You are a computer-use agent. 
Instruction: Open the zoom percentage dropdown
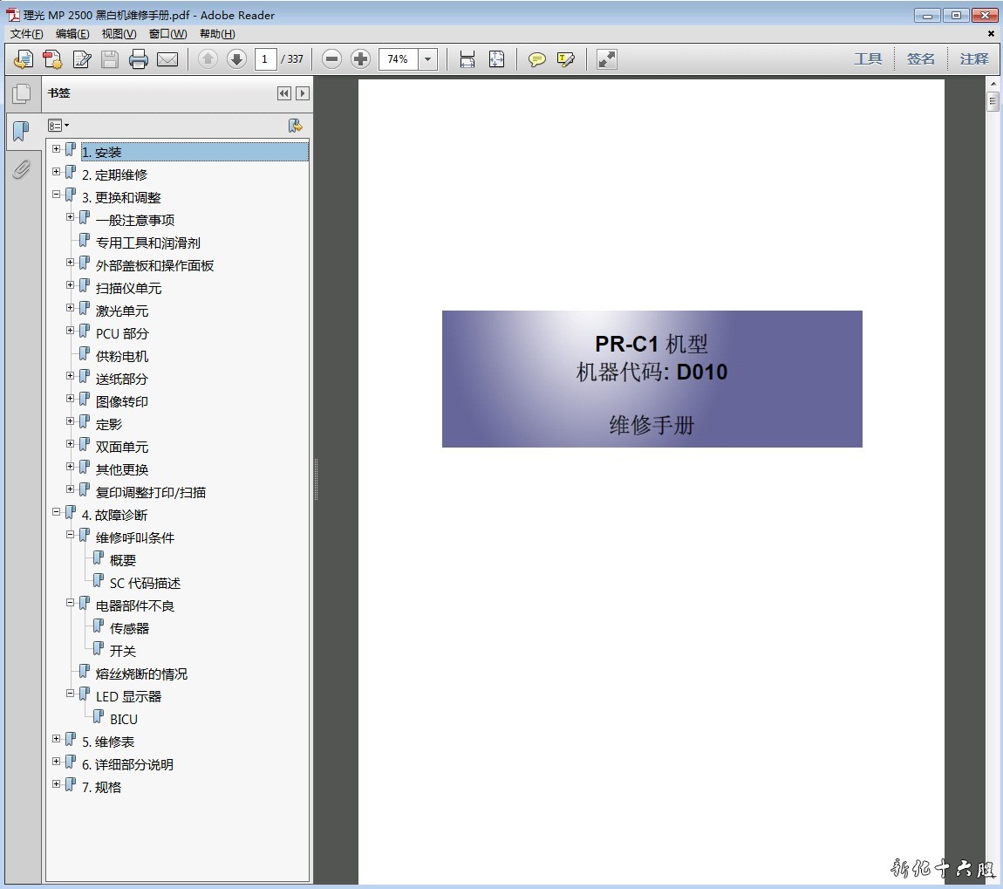(427, 59)
